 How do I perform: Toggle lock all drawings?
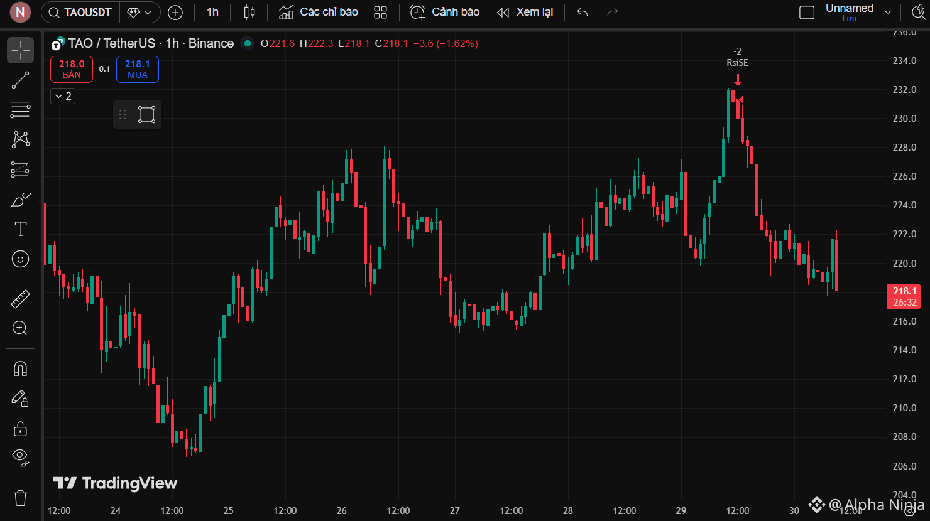(20, 429)
